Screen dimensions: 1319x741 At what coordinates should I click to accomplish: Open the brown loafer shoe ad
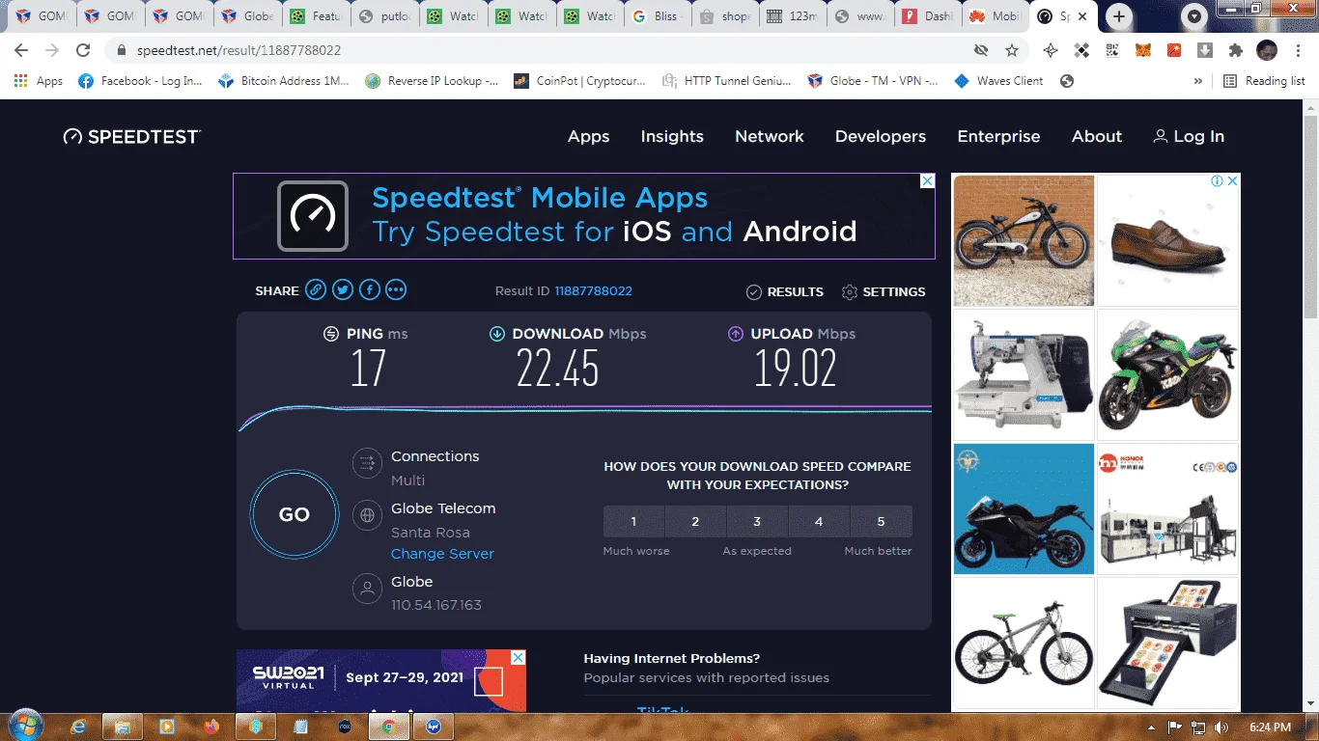click(1168, 240)
